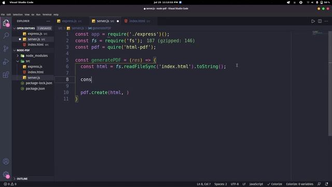This screenshot has height=187, width=332.
Task: Split the editor with split icon
Action: click(x=320, y=21)
